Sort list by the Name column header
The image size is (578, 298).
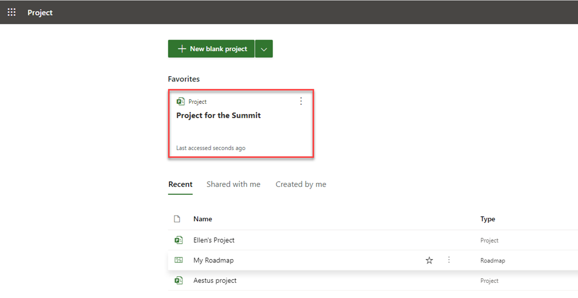tap(203, 219)
